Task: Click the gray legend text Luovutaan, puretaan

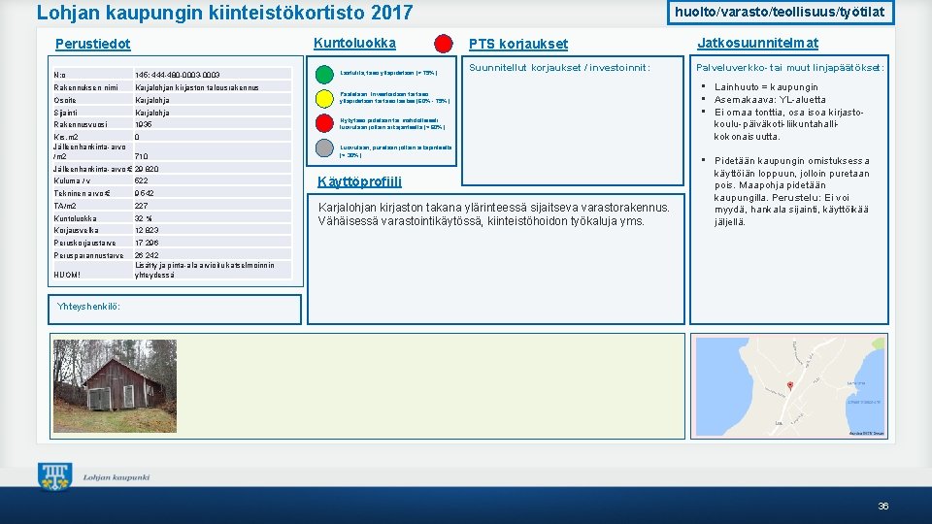Action: click(x=395, y=151)
